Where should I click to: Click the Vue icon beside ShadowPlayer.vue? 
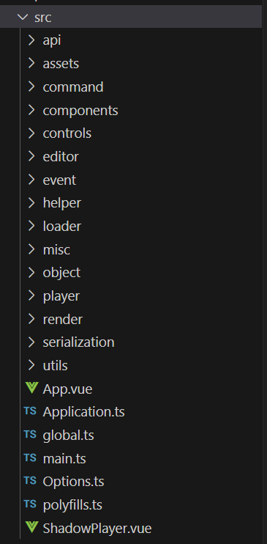click(31, 528)
